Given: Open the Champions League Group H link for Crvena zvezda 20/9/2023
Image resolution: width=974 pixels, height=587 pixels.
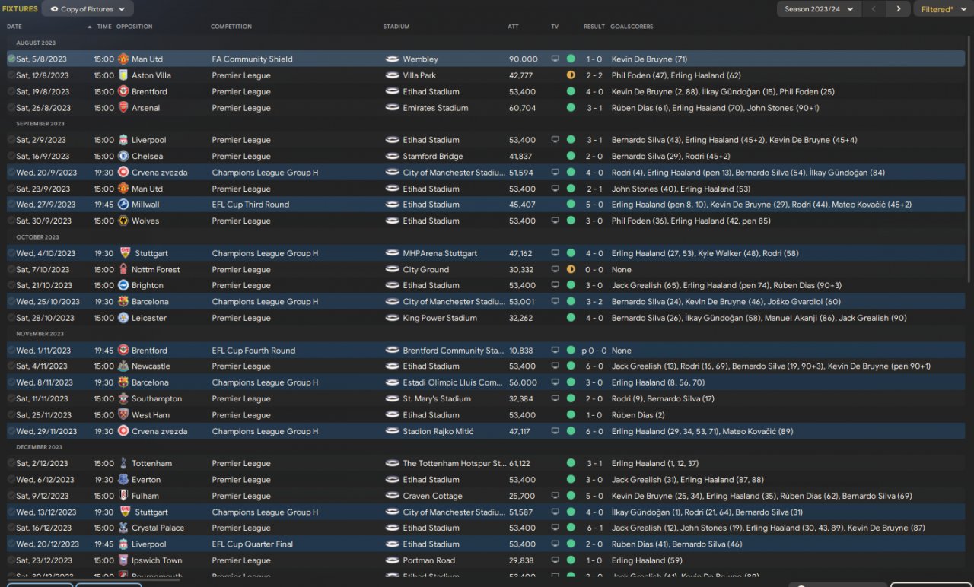Looking at the screenshot, I should coord(265,173).
